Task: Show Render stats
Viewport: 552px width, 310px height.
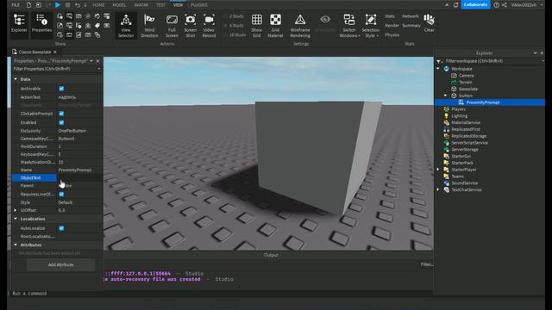Action: pos(392,26)
